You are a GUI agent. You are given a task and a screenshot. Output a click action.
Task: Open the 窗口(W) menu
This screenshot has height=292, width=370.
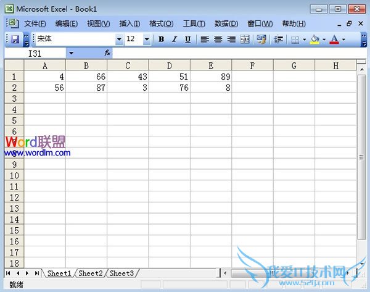pos(260,23)
